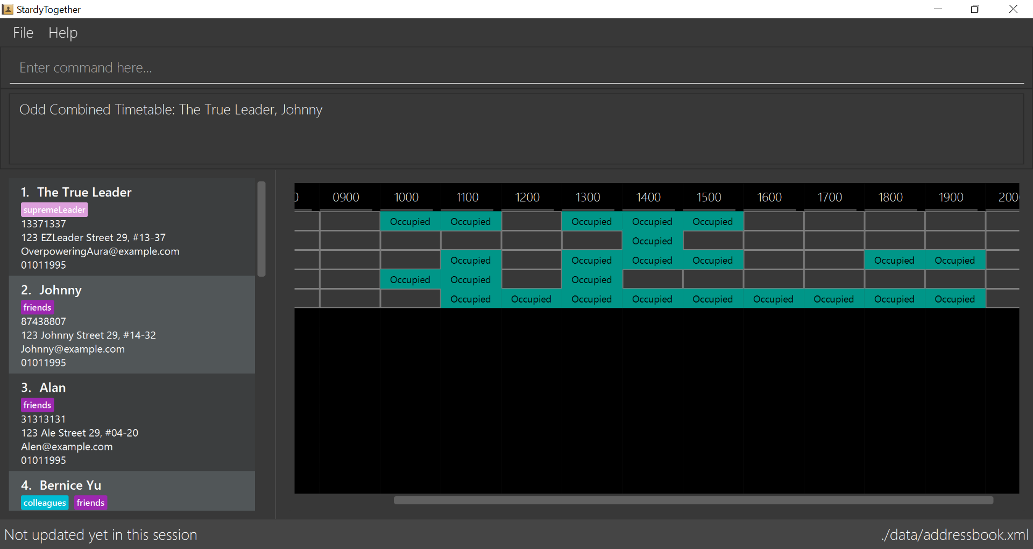1033x549 pixels.
Task: Click Alen@example.com email
Action: [67, 447]
